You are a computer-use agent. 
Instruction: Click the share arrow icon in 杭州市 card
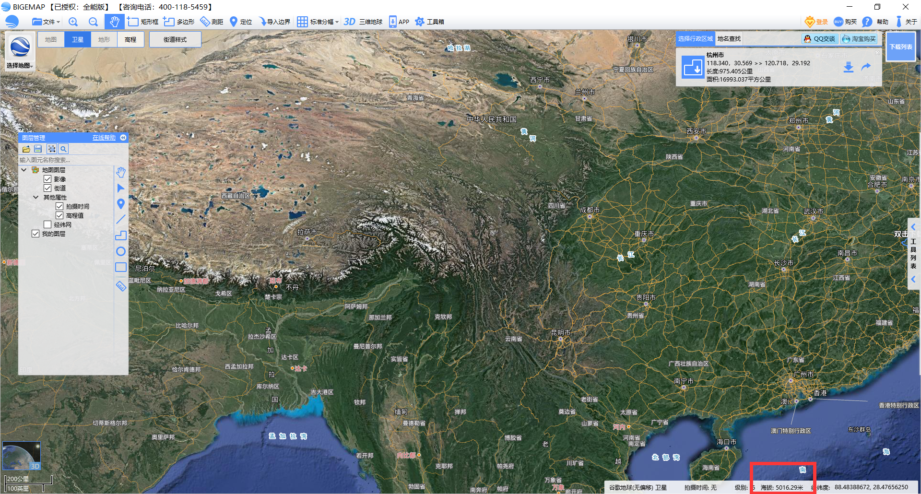(x=866, y=67)
